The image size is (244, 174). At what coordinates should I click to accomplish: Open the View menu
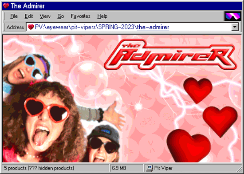[45, 16]
